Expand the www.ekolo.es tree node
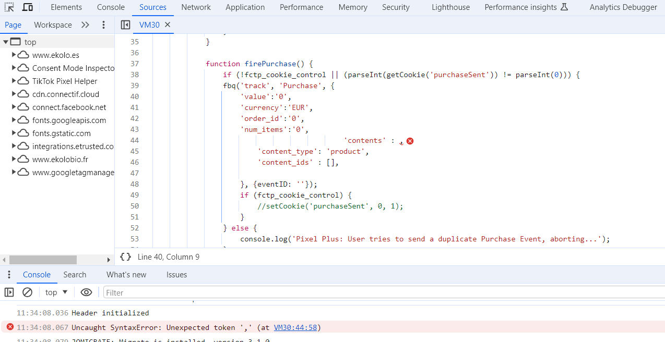The width and height of the screenshot is (665, 342). (14, 55)
